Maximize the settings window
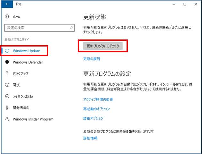This screenshot has width=202, height=154. (x=185, y=4)
